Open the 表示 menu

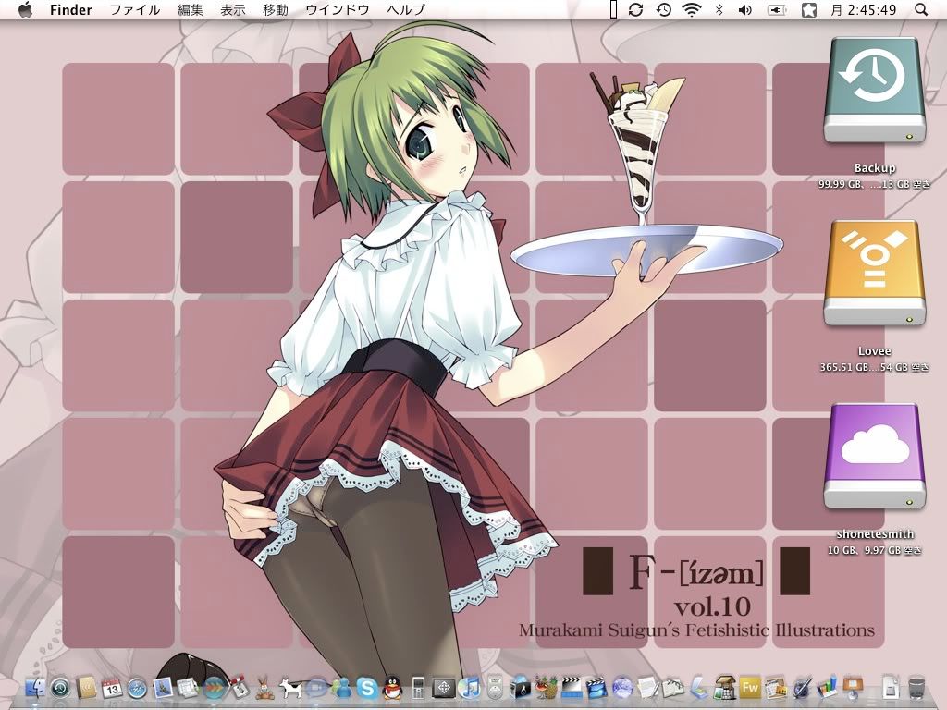tap(233, 9)
